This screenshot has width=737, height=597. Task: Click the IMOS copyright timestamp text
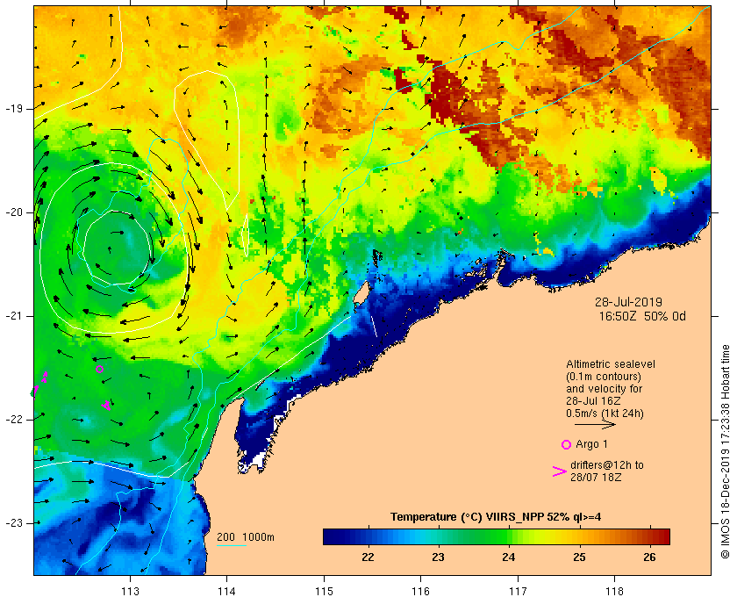pyautogui.click(x=725, y=451)
